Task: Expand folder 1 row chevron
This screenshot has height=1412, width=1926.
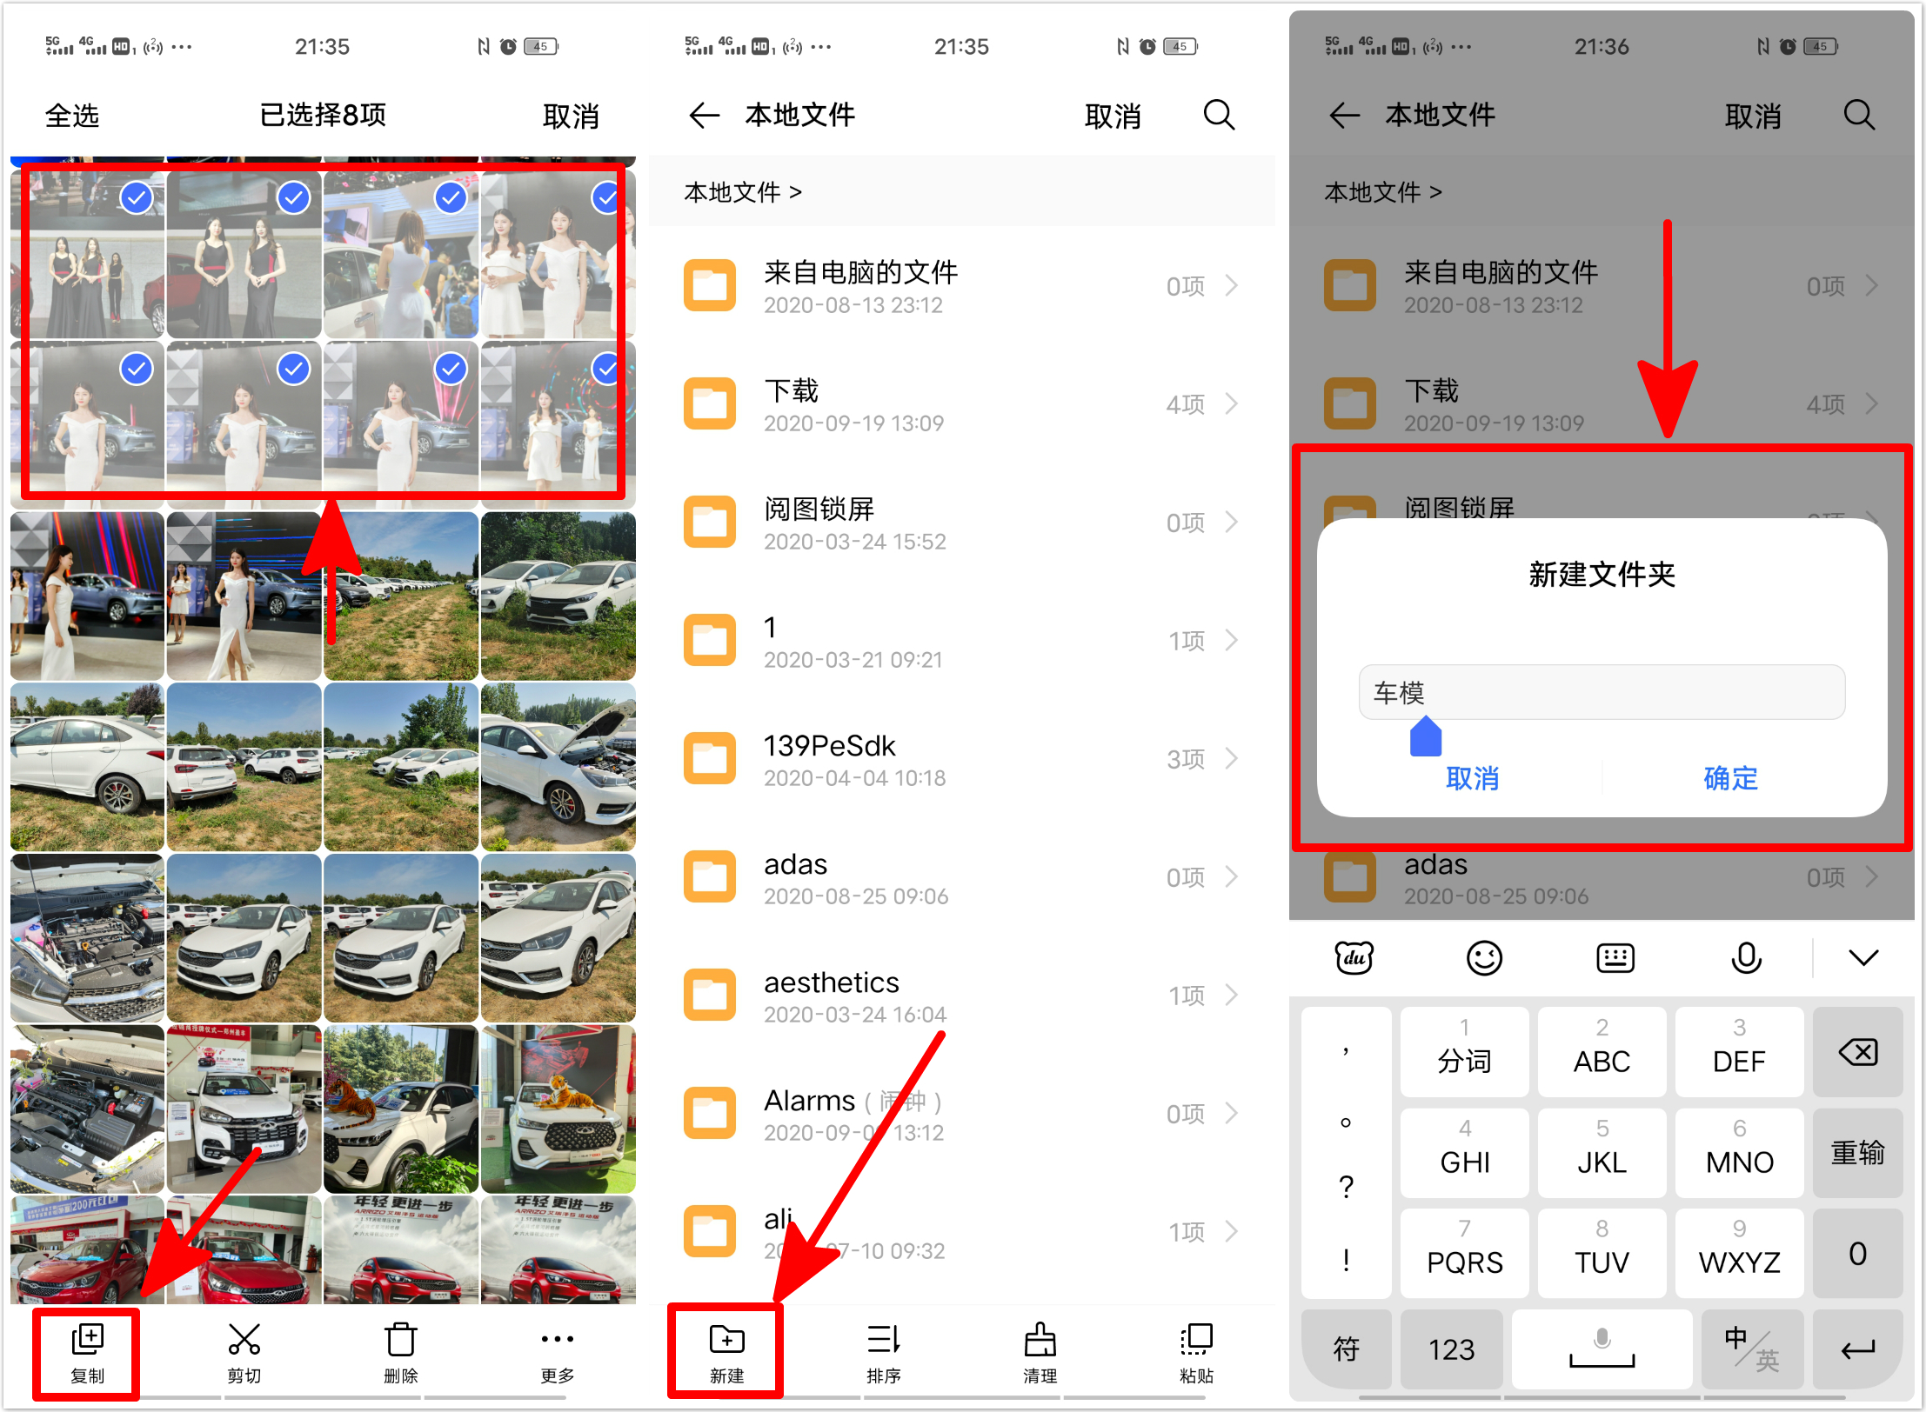Action: (1231, 640)
